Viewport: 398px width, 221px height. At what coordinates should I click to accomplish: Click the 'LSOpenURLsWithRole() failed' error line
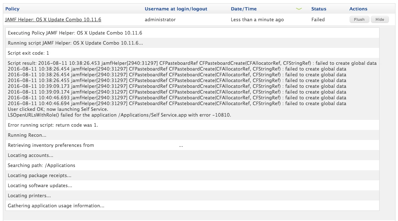[x=119, y=115]
